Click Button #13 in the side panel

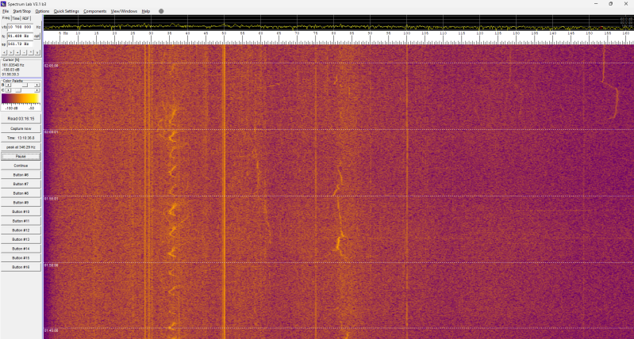pos(21,239)
